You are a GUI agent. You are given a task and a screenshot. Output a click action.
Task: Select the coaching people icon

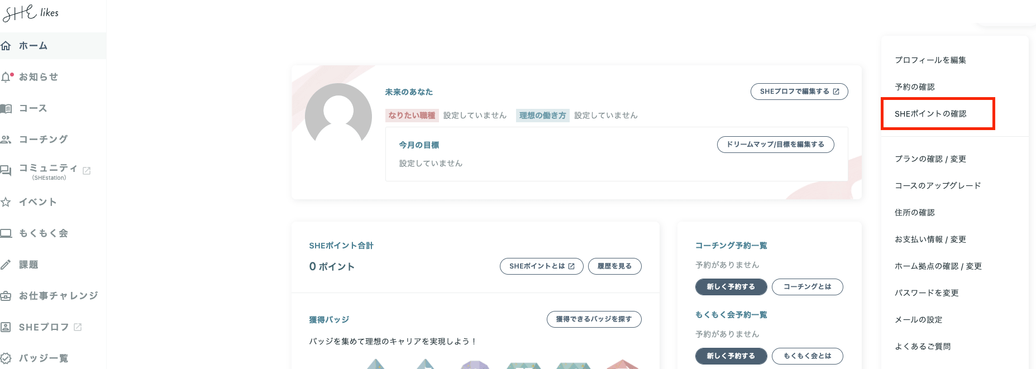tap(6, 140)
